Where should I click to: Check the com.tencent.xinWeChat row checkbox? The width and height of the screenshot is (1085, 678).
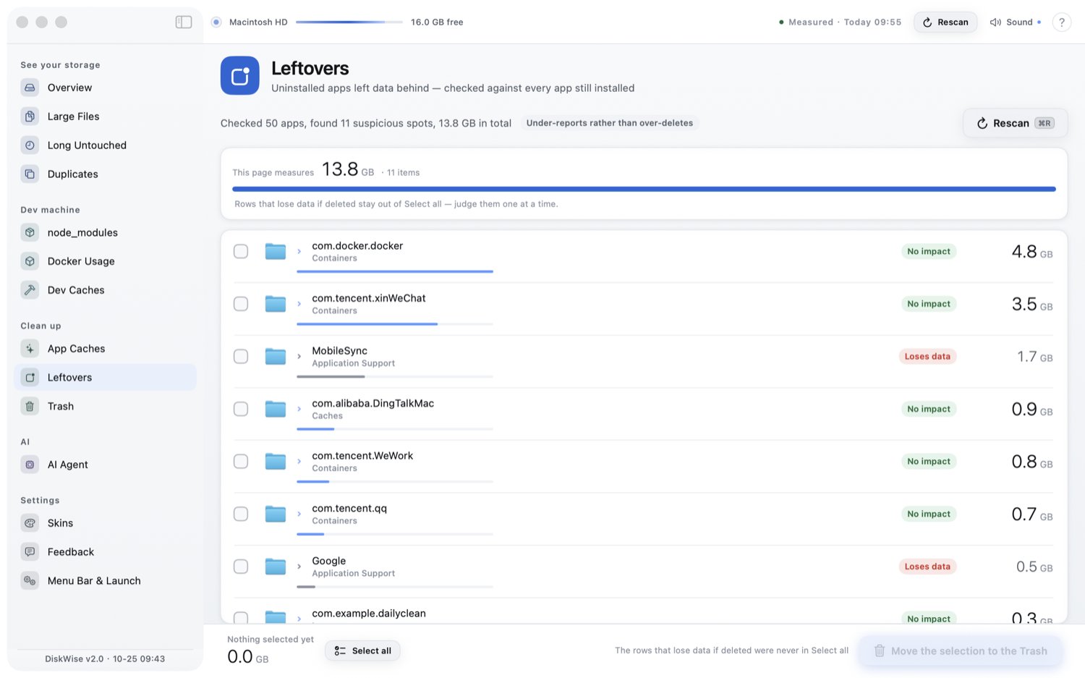(x=241, y=304)
